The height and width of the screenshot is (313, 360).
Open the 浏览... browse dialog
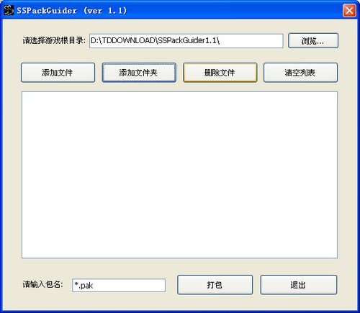[x=313, y=41]
